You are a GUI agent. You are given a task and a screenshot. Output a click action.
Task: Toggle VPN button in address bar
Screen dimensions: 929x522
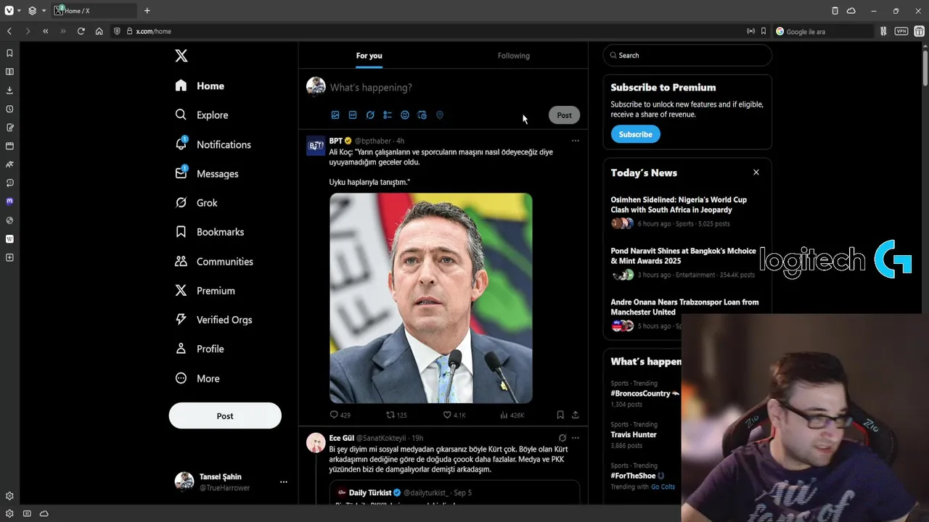pos(901,31)
